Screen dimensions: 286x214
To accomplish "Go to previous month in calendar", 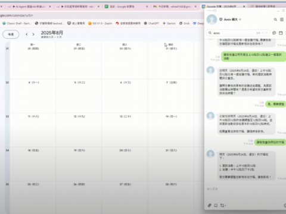I will coord(27,34).
